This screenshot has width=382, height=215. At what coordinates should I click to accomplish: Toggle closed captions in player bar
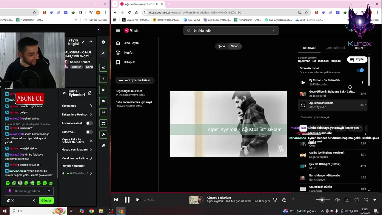tap(347, 199)
